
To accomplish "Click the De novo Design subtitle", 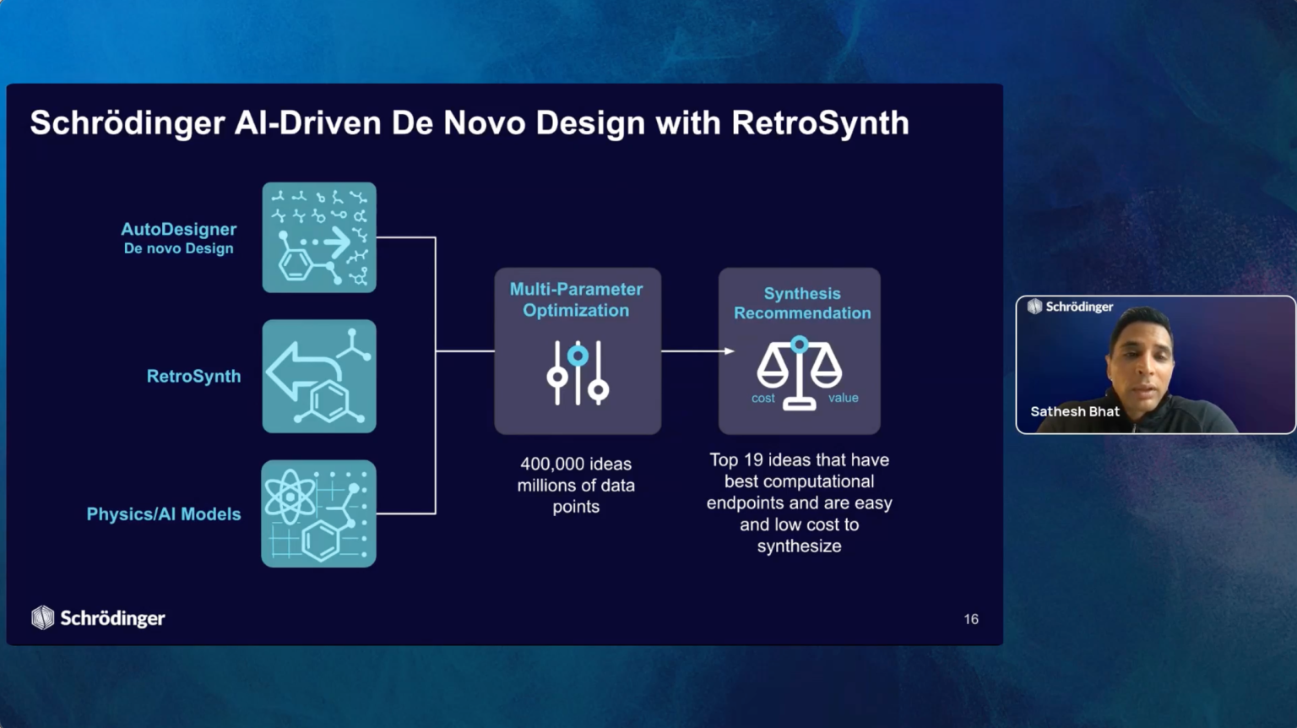I will 178,249.
